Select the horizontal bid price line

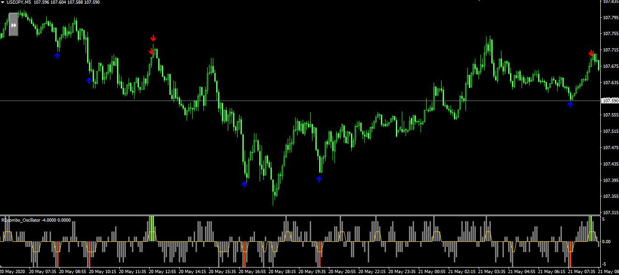tap(299, 101)
